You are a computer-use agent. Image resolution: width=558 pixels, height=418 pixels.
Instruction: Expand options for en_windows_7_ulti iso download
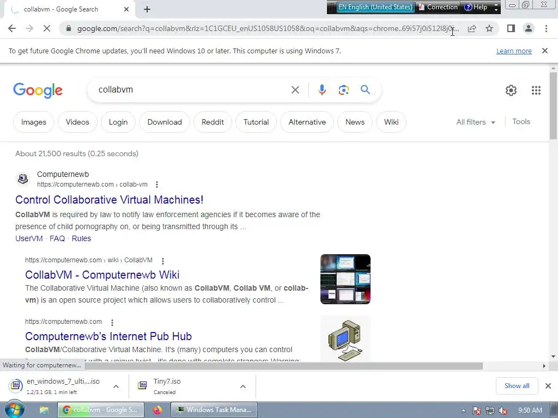click(116, 386)
